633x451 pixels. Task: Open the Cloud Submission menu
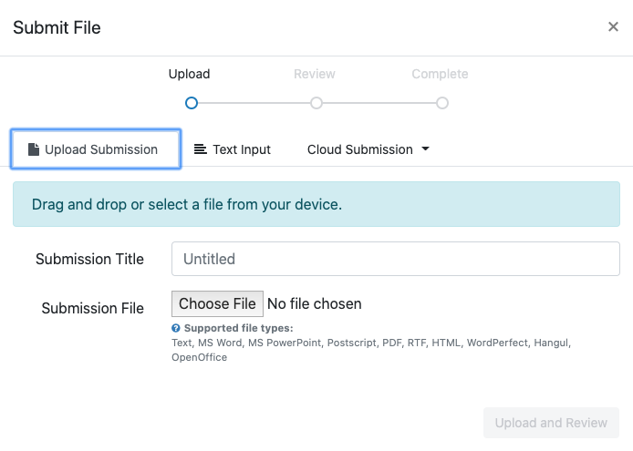coord(368,149)
